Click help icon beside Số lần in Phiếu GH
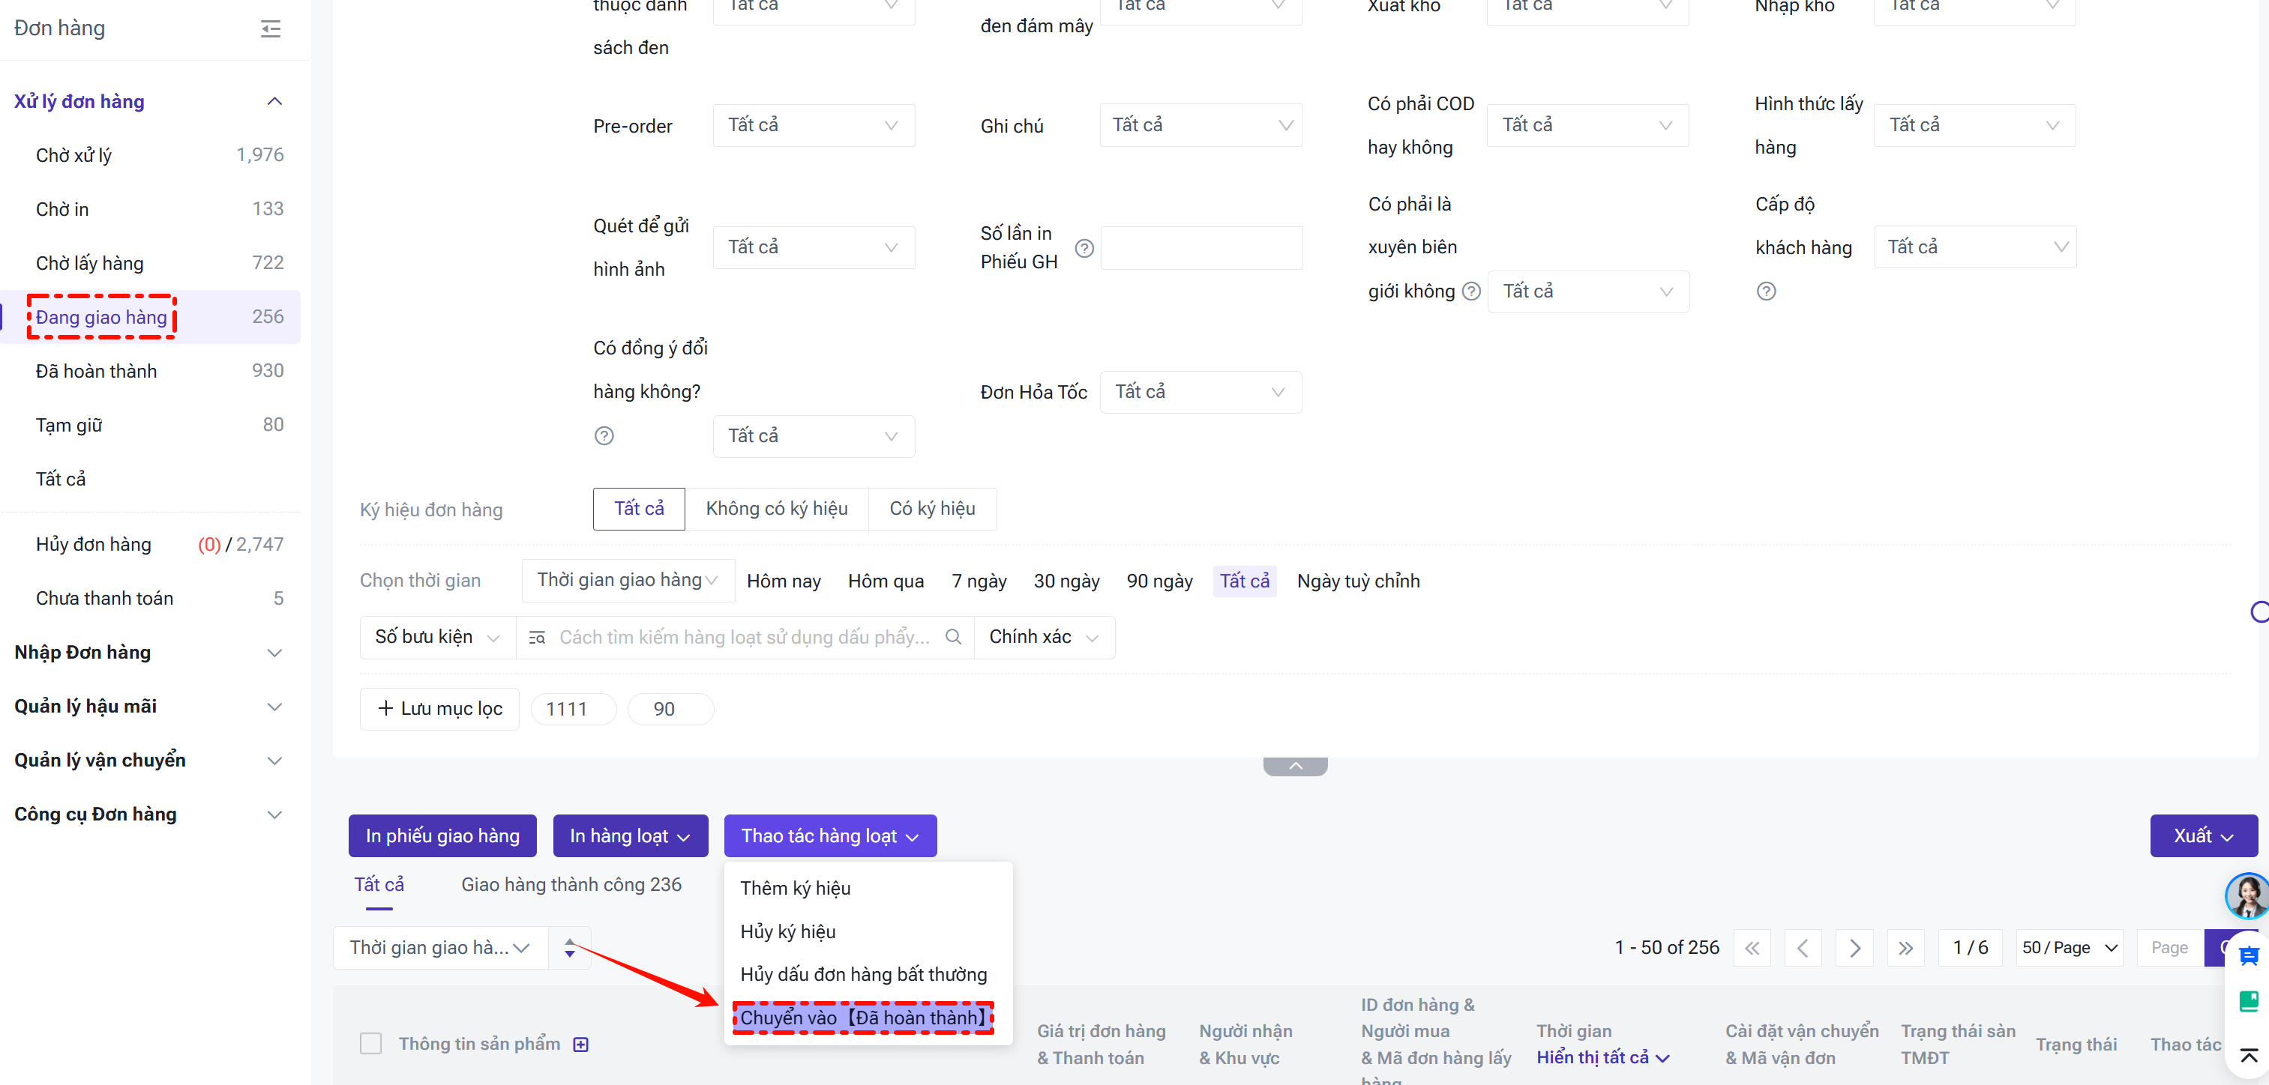Viewport: 2269px width, 1085px height. pos(1084,248)
